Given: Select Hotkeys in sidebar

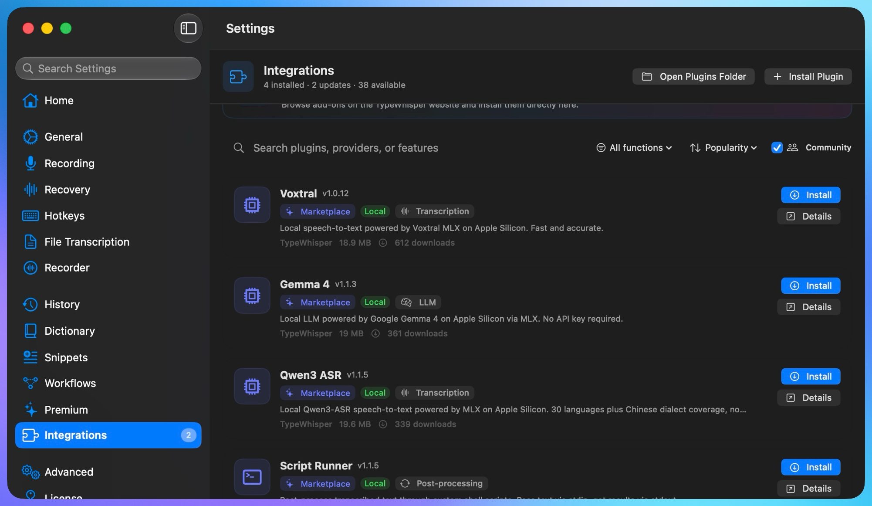Looking at the screenshot, I should 108,216.
